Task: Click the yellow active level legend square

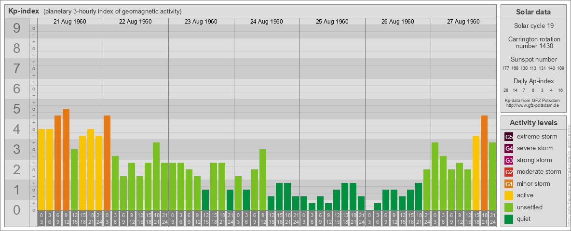Action: click(x=509, y=195)
